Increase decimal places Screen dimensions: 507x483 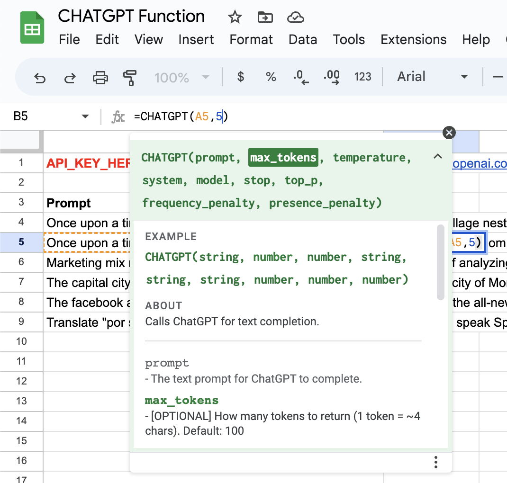pos(332,77)
